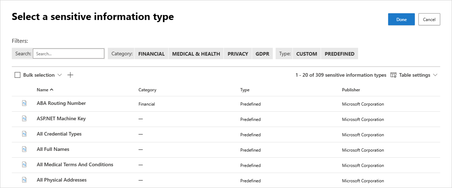Viewport: 452px width, 188px height.
Task: Filter by CUSTOM type
Action: pyautogui.click(x=307, y=54)
